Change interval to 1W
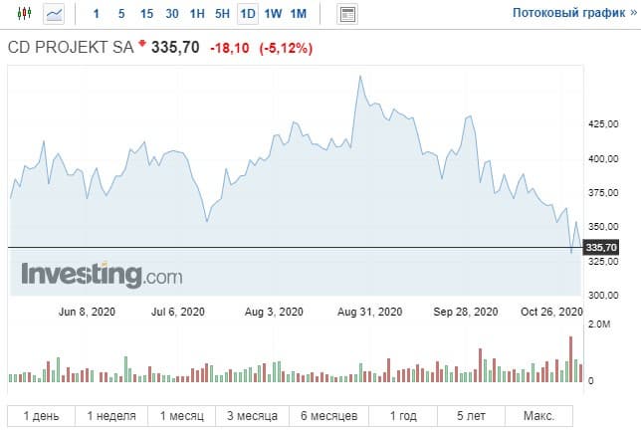The image size is (641, 434). (x=273, y=14)
